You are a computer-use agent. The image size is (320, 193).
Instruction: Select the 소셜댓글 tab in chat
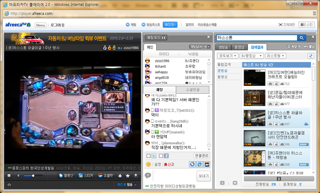click(193, 90)
